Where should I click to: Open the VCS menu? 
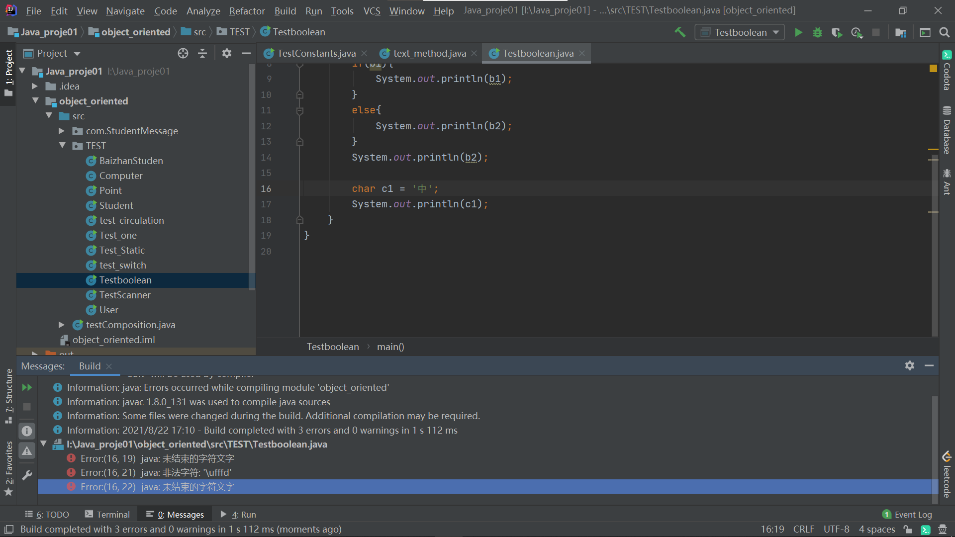pyautogui.click(x=372, y=10)
